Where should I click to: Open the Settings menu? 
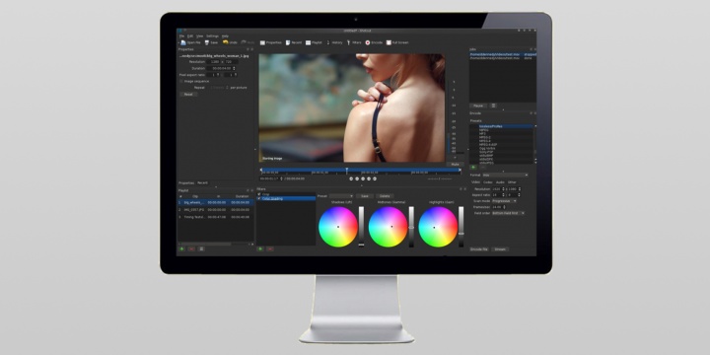[212, 35]
